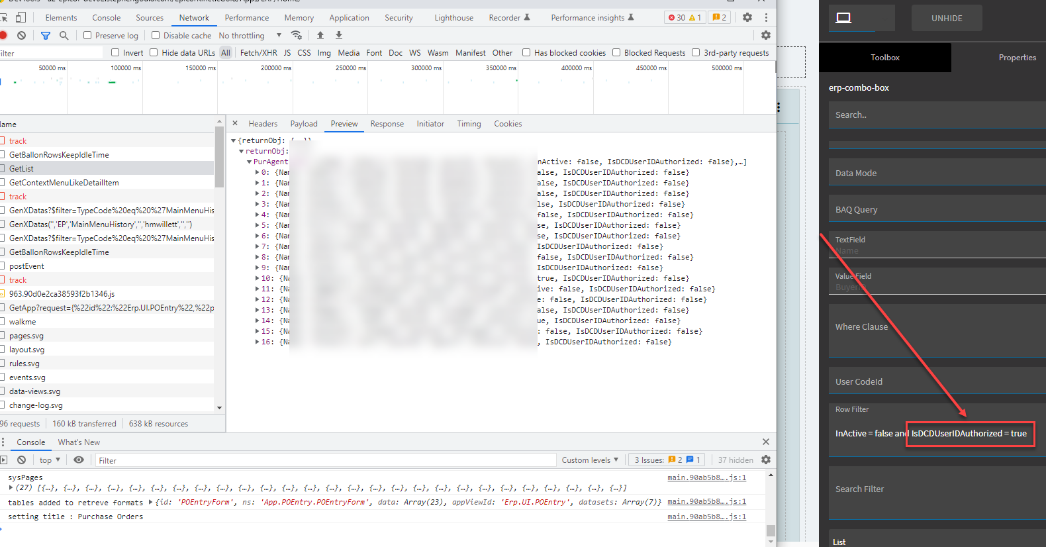Viewport: 1046px width, 547px height.
Task: Open the What's New drawer tab
Action: 79,442
